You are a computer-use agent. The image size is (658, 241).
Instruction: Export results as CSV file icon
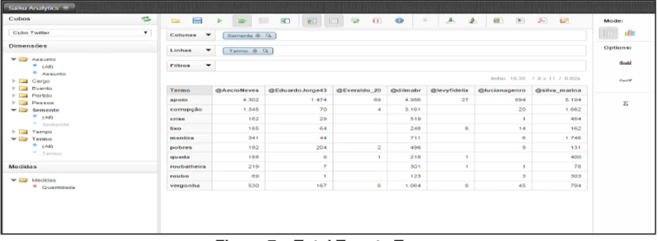[519, 21]
